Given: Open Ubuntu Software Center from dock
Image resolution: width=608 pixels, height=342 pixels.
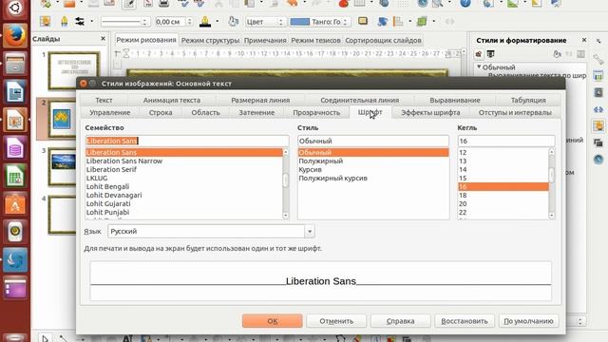Looking at the screenshot, I should click(15, 203).
